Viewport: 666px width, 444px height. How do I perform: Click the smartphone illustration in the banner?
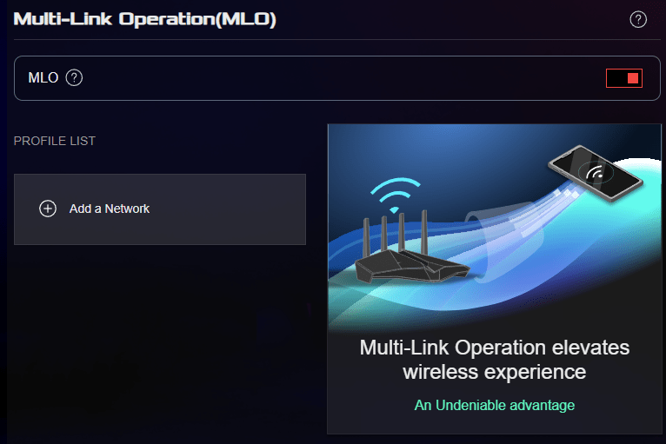[596, 173]
